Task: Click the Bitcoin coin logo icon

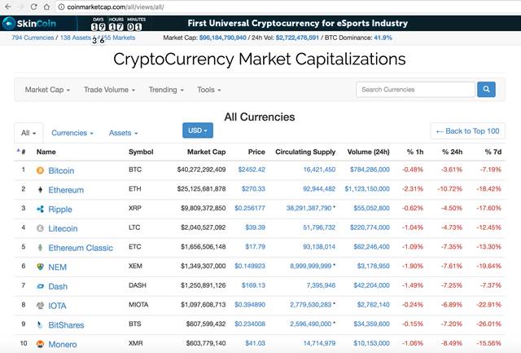Action: coord(40,170)
